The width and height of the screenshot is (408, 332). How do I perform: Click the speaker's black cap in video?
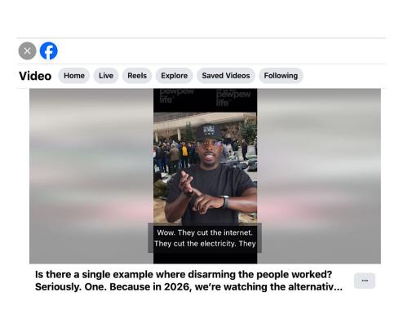pyautogui.click(x=209, y=132)
